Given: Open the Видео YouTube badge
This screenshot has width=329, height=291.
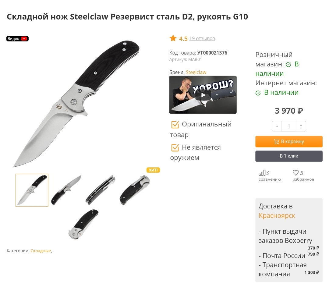Looking at the screenshot, I should click(17, 39).
